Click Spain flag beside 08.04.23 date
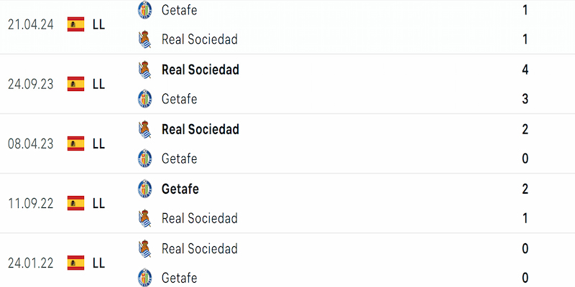575x287 pixels. coord(76,143)
